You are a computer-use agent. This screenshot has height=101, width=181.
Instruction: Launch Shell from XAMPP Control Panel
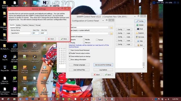coord(140,29)
